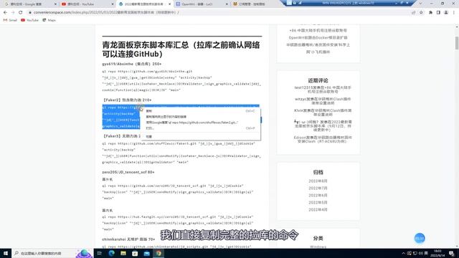This screenshot has width=459, height=258.
Task: Open the Chrome profile avatar
Action: (x=446, y=13)
